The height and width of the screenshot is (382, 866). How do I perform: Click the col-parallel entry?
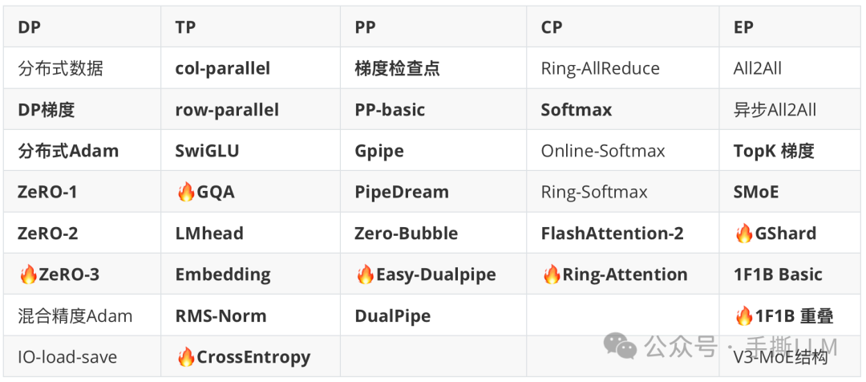pos(222,69)
